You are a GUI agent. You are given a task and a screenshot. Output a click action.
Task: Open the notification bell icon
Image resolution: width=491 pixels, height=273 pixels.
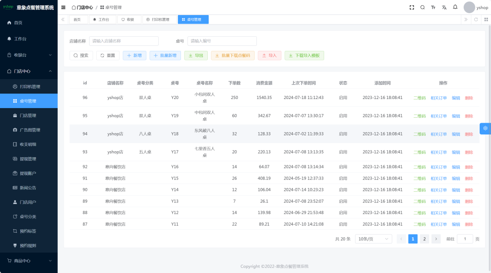(455, 7)
